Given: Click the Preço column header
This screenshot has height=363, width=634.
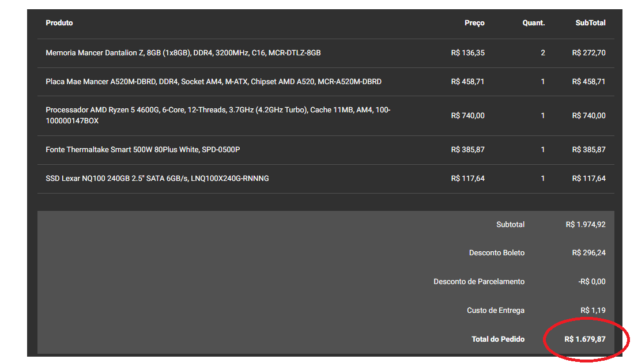Looking at the screenshot, I should click(x=474, y=23).
